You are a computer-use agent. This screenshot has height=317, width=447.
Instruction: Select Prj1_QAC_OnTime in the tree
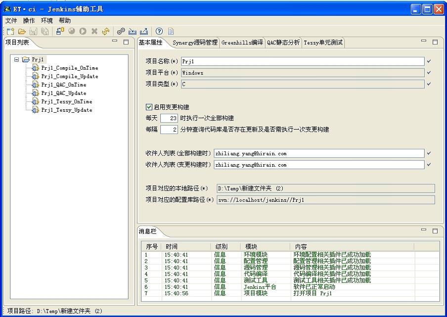point(64,85)
